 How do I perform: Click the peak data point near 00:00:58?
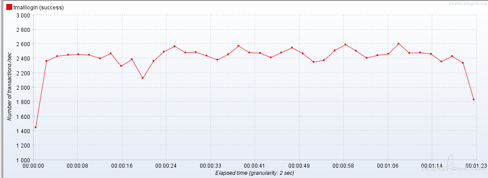[x=345, y=44]
